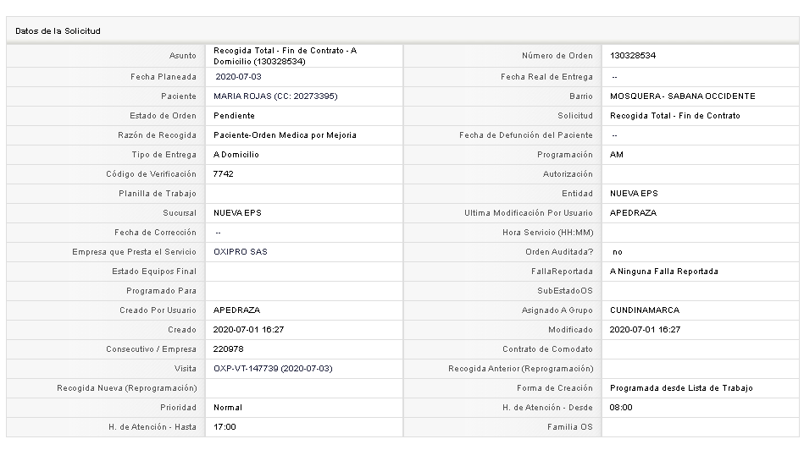Click the Datos de la Solicitud header
Image resolution: width=804 pixels, height=450 pixels.
click(58, 31)
